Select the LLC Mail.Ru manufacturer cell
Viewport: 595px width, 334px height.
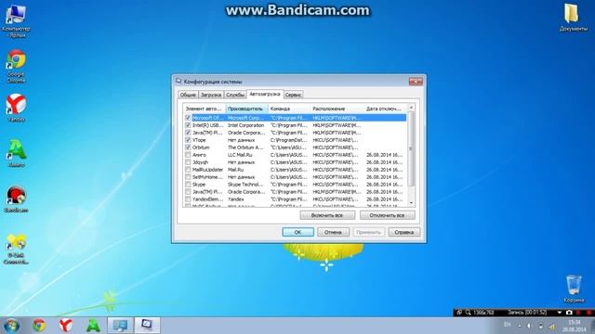[240, 155]
